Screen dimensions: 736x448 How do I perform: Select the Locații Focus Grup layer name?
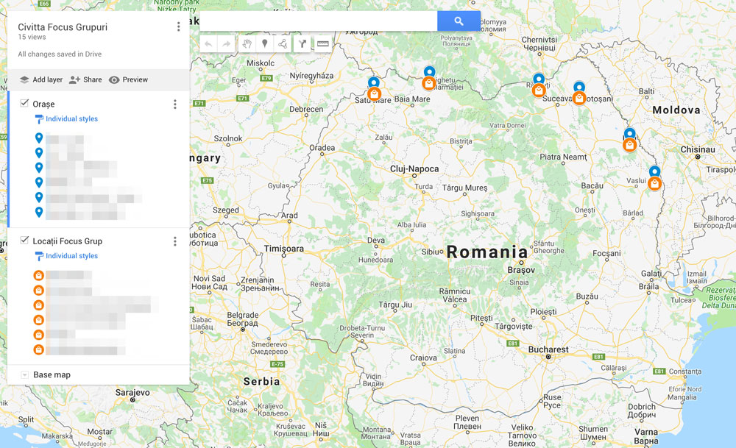(68, 241)
